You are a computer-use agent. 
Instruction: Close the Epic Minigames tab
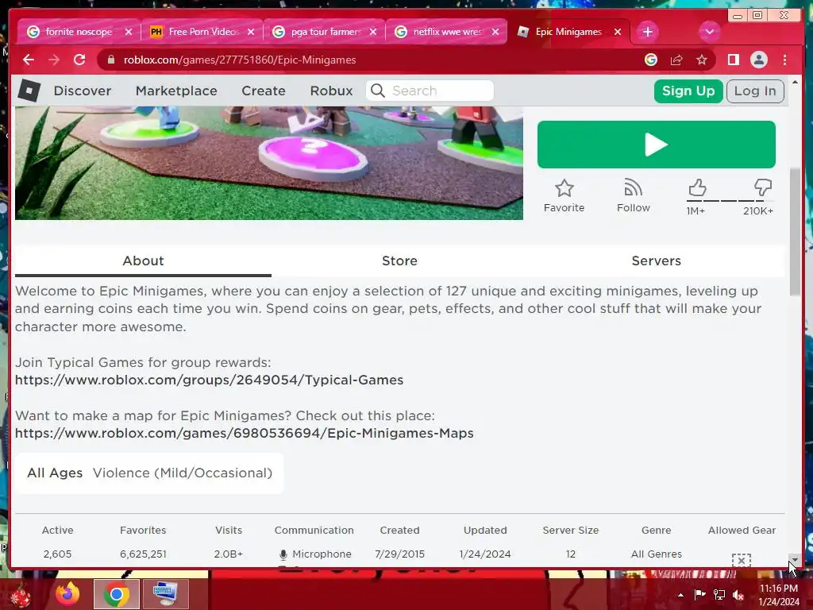[618, 32]
